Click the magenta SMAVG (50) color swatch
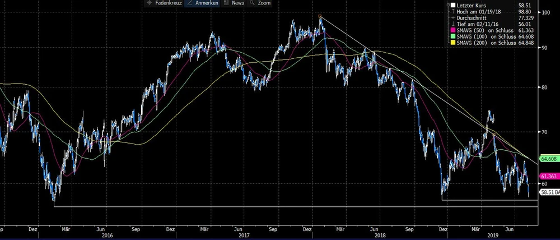 454,30
